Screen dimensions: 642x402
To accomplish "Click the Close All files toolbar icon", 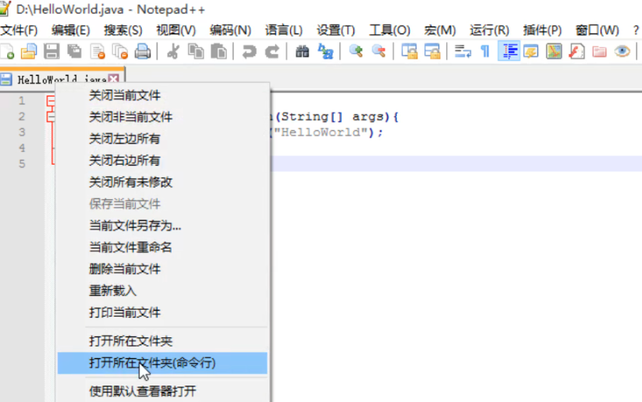I will pos(120,52).
